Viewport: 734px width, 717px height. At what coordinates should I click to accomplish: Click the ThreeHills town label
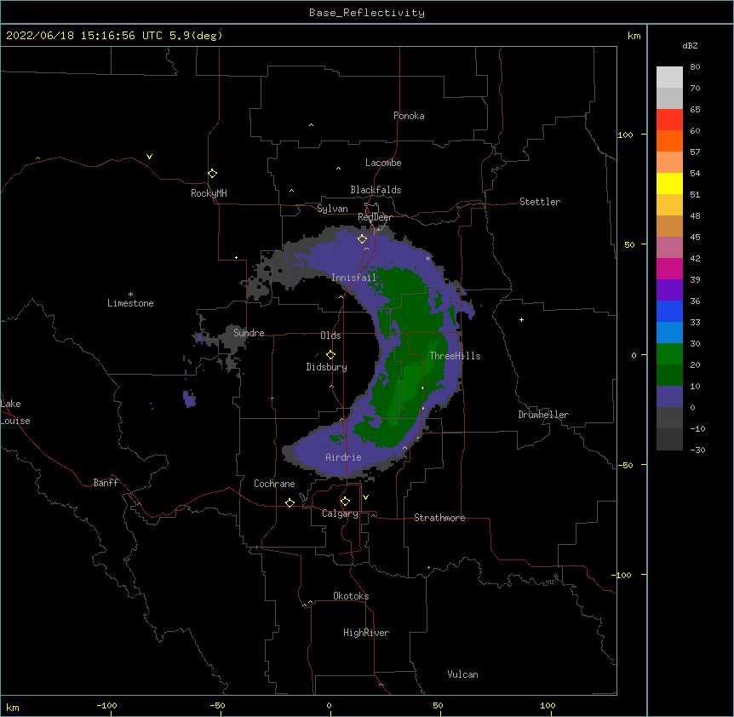455,356
